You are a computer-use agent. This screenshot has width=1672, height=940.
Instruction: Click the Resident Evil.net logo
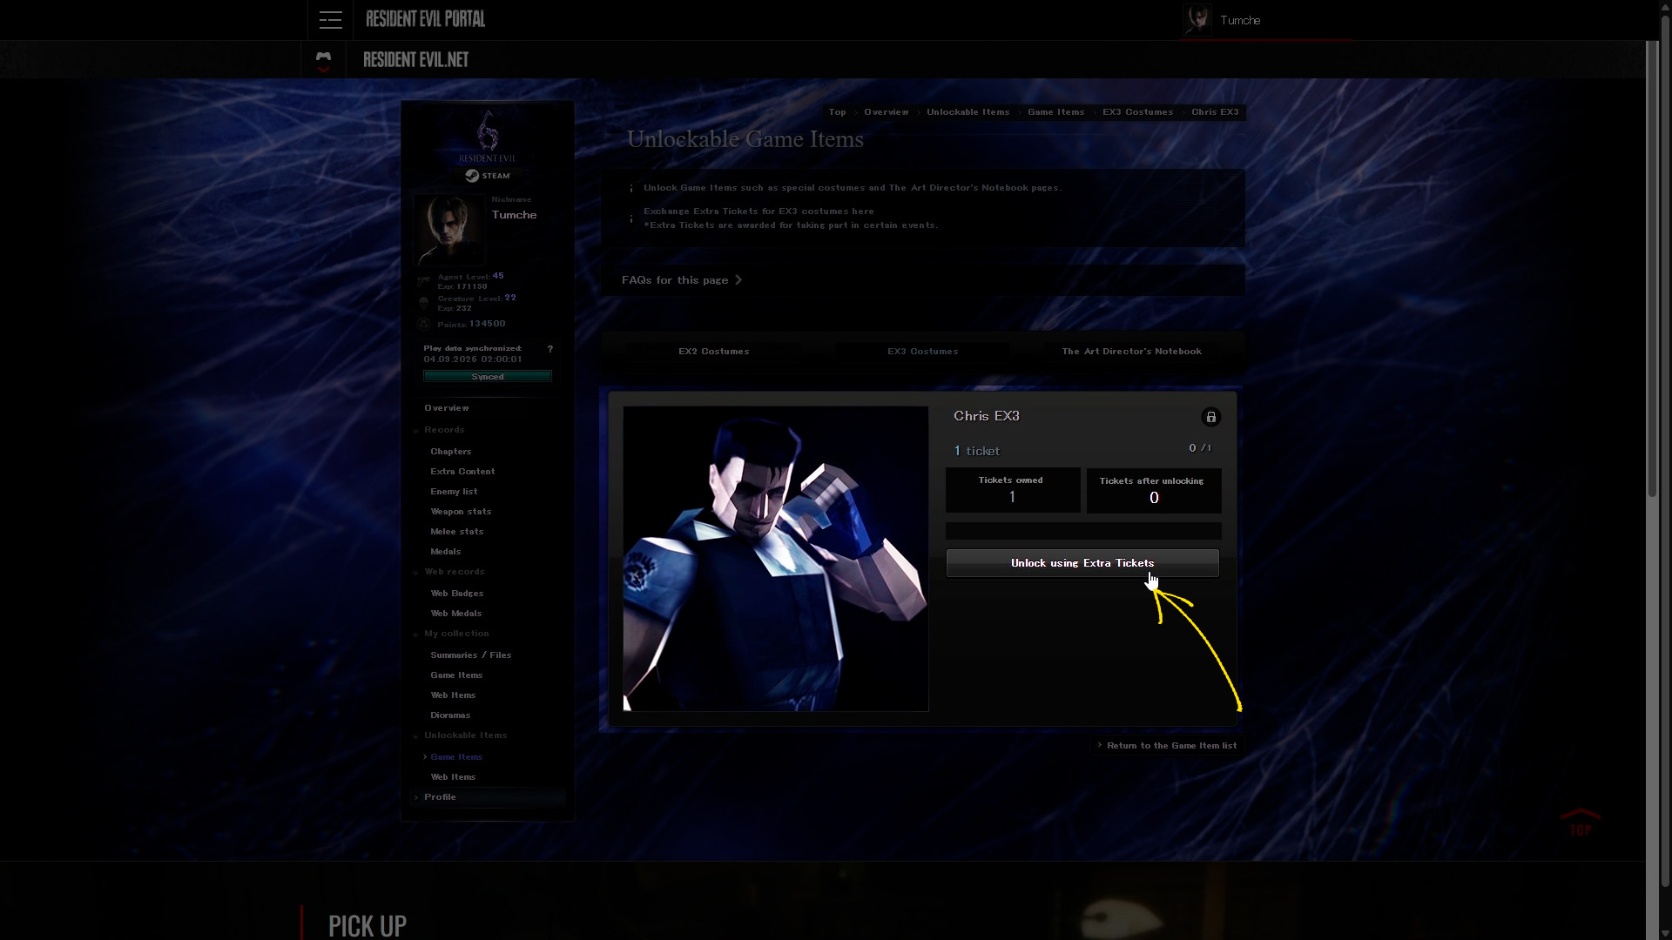click(416, 60)
